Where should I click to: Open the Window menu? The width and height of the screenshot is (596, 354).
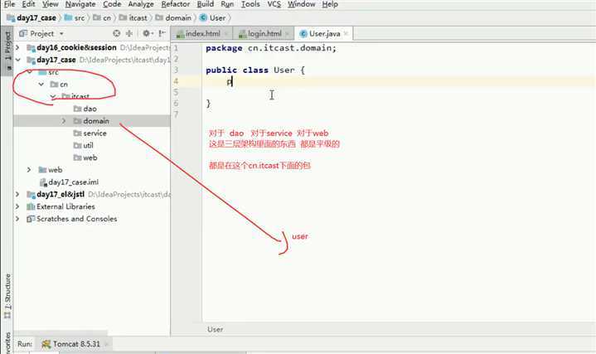[x=301, y=4]
